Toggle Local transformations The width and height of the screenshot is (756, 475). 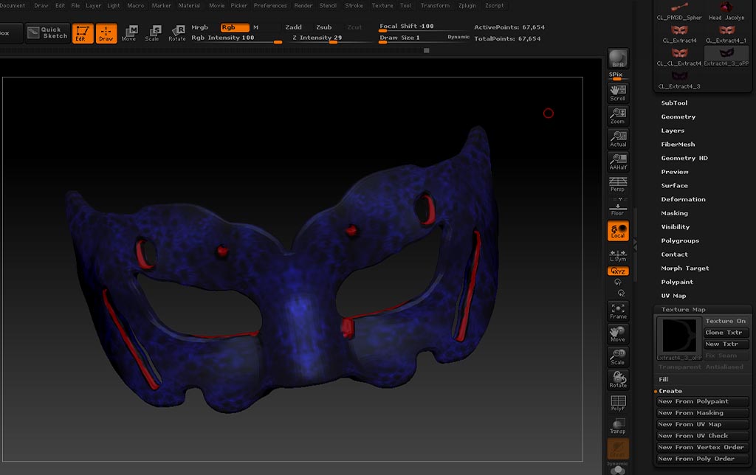coord(618,231)
